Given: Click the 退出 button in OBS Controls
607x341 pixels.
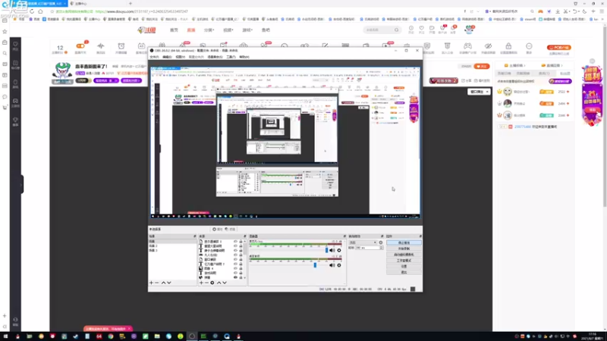Looking at the screenshot, I should pos(404,272).
